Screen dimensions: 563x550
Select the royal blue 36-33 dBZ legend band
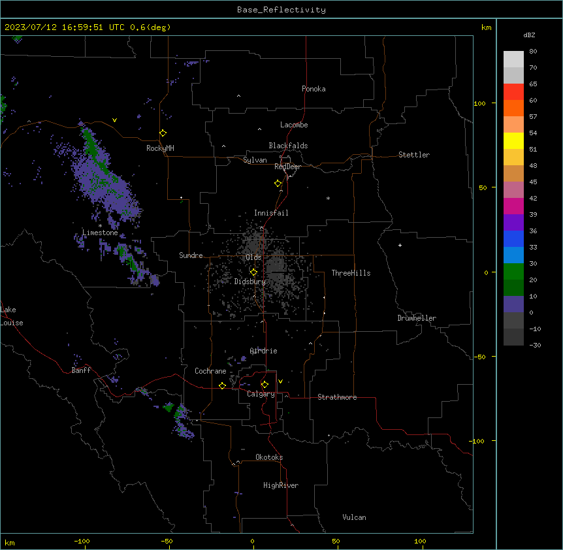(513, 238)
